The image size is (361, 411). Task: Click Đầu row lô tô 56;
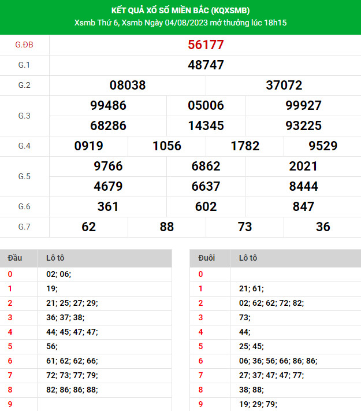pyautogui.click(x=52, y=346)
